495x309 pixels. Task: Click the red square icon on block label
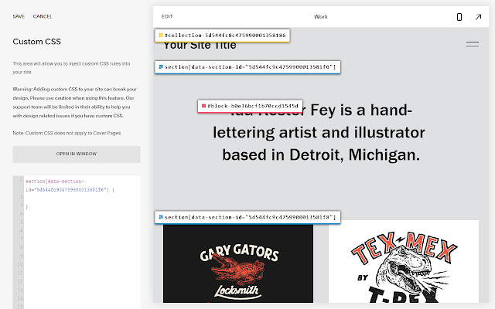click(x=203, y=106)
